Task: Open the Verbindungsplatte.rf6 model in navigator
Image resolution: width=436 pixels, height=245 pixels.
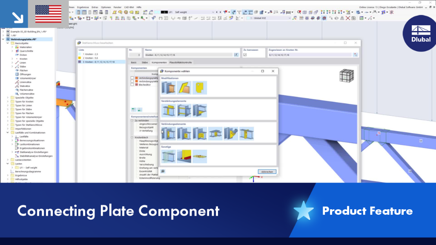Action: pos(24,40)
